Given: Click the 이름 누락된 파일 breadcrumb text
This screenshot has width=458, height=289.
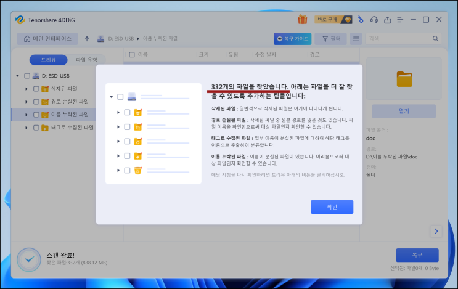Looking at the screenshot, I should coord(160,39).
